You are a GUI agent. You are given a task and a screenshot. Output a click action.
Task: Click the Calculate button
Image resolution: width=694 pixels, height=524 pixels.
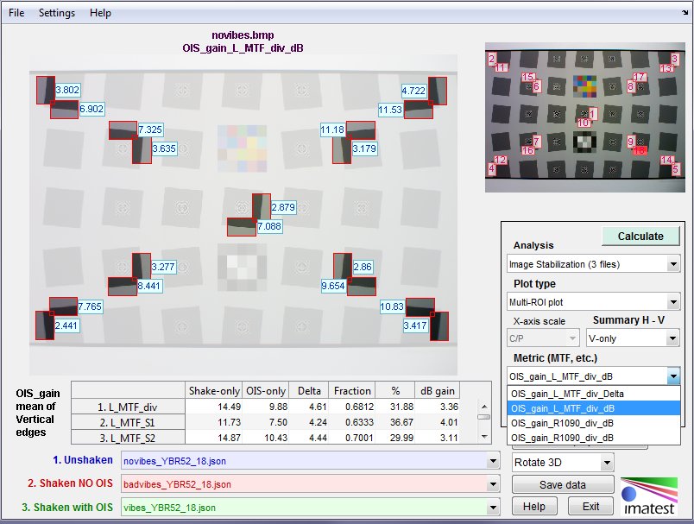click(x=640, y=236)
